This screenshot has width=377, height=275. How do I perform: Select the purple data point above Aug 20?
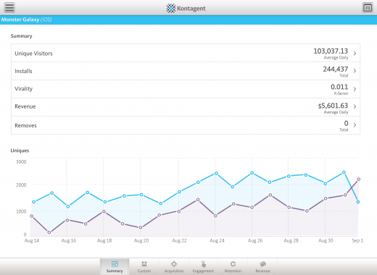141,227
